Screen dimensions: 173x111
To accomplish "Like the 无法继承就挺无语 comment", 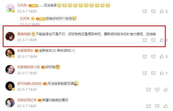I will (x=166, y=89).
